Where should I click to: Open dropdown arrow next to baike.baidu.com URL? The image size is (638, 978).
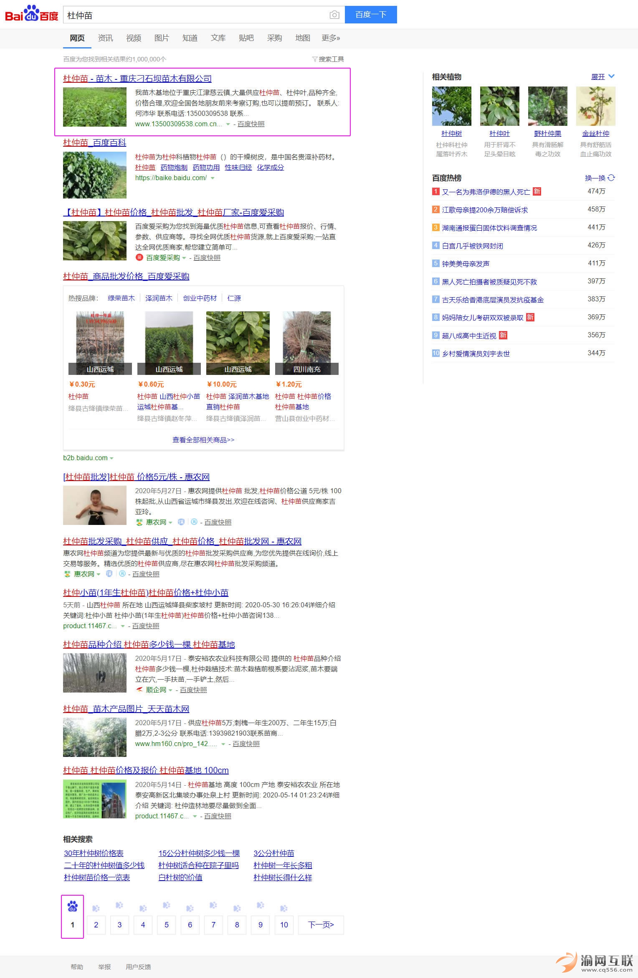213,178
